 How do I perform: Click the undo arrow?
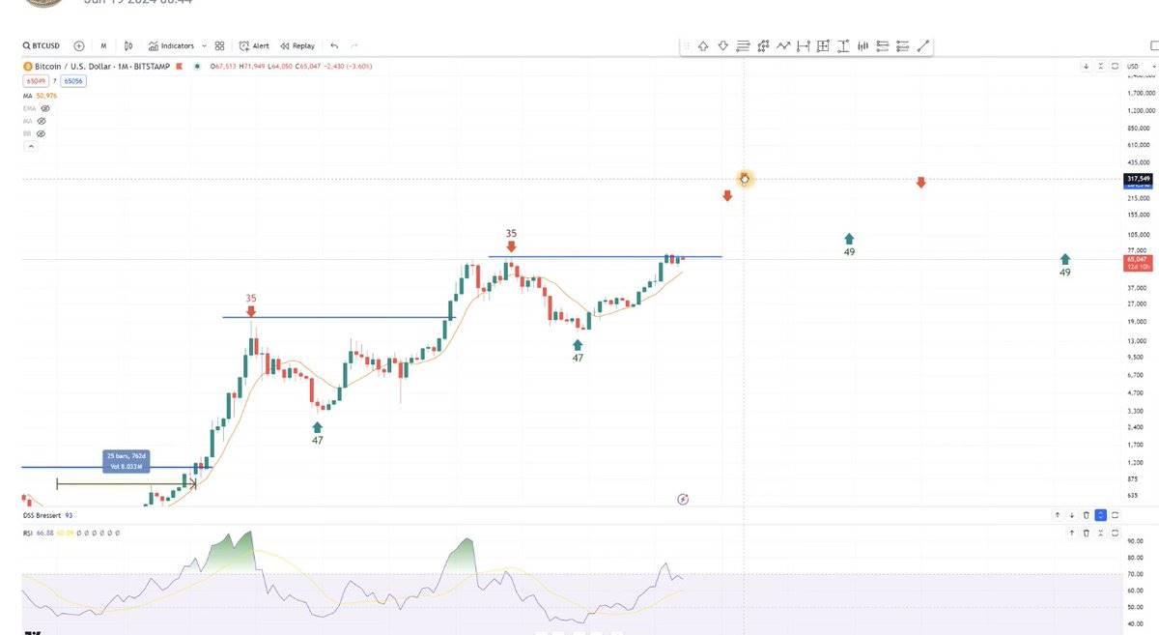[x=334, y=45]
